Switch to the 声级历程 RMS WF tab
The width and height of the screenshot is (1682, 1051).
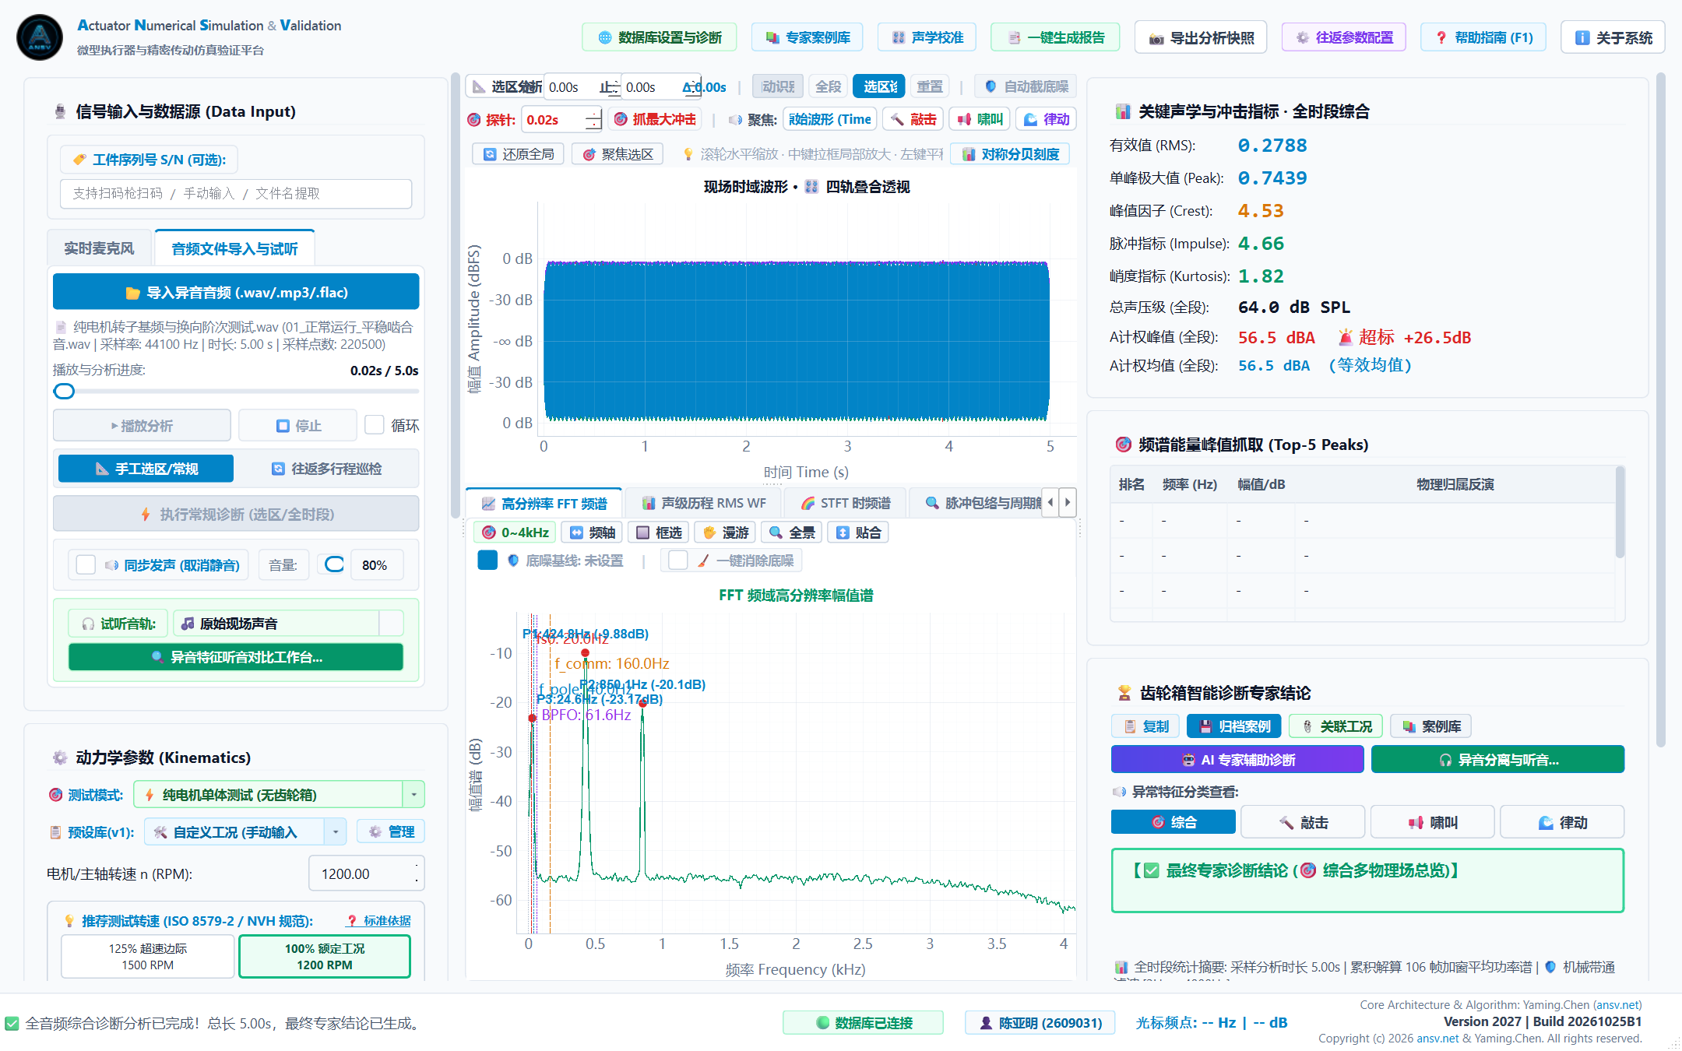(x=703, y=503)
